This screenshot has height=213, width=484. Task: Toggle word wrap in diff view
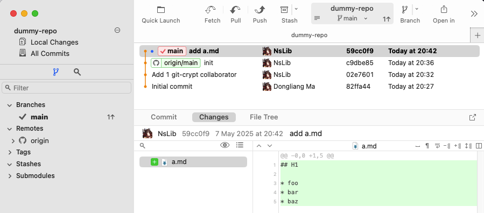pyautogui.click(x=437, y=146)
